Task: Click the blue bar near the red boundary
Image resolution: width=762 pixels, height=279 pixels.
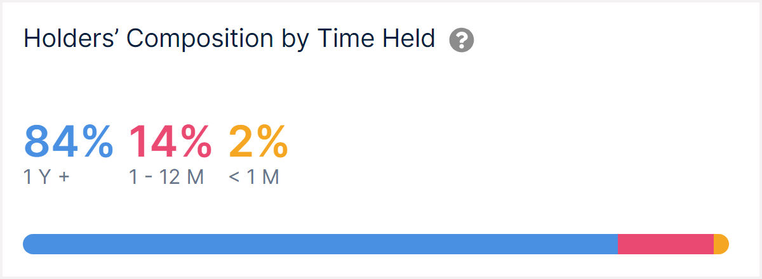Action: pyautogui.click(x=610, y=244)
